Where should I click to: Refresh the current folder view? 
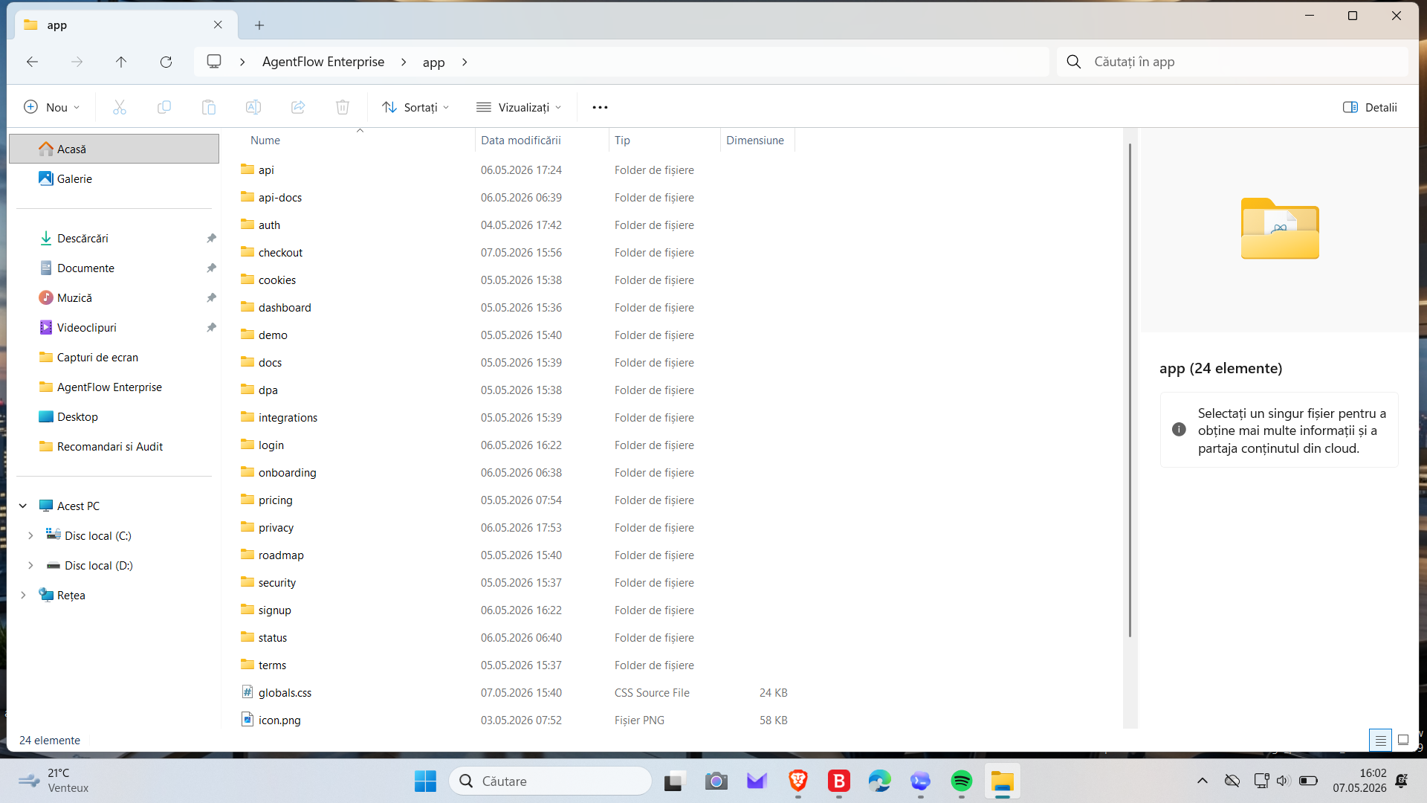(166, 62)
